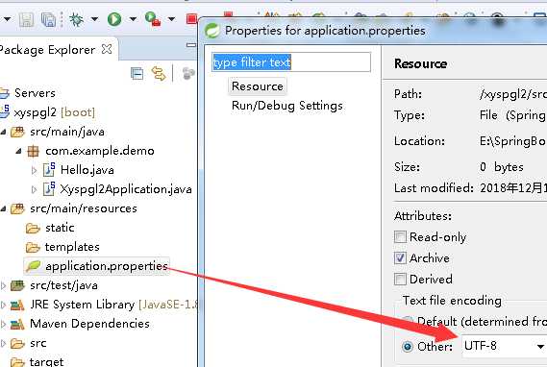Image resolution: width=547 pixels, height=367 pixels.
Task: Expand the src/test/java folder
Action: 3,285
